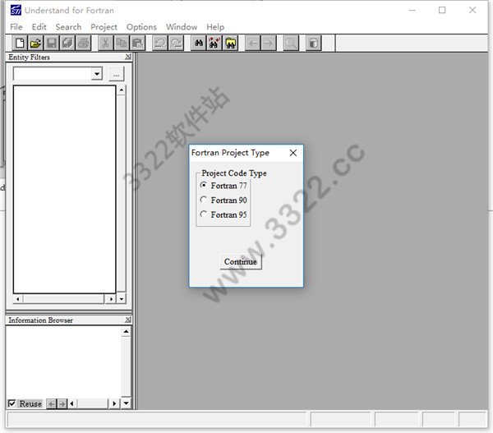The height and width of the screenshot is (433, 493).
Task: Open the Options menu
Action: pyautogui.click(x=141, y=27)
